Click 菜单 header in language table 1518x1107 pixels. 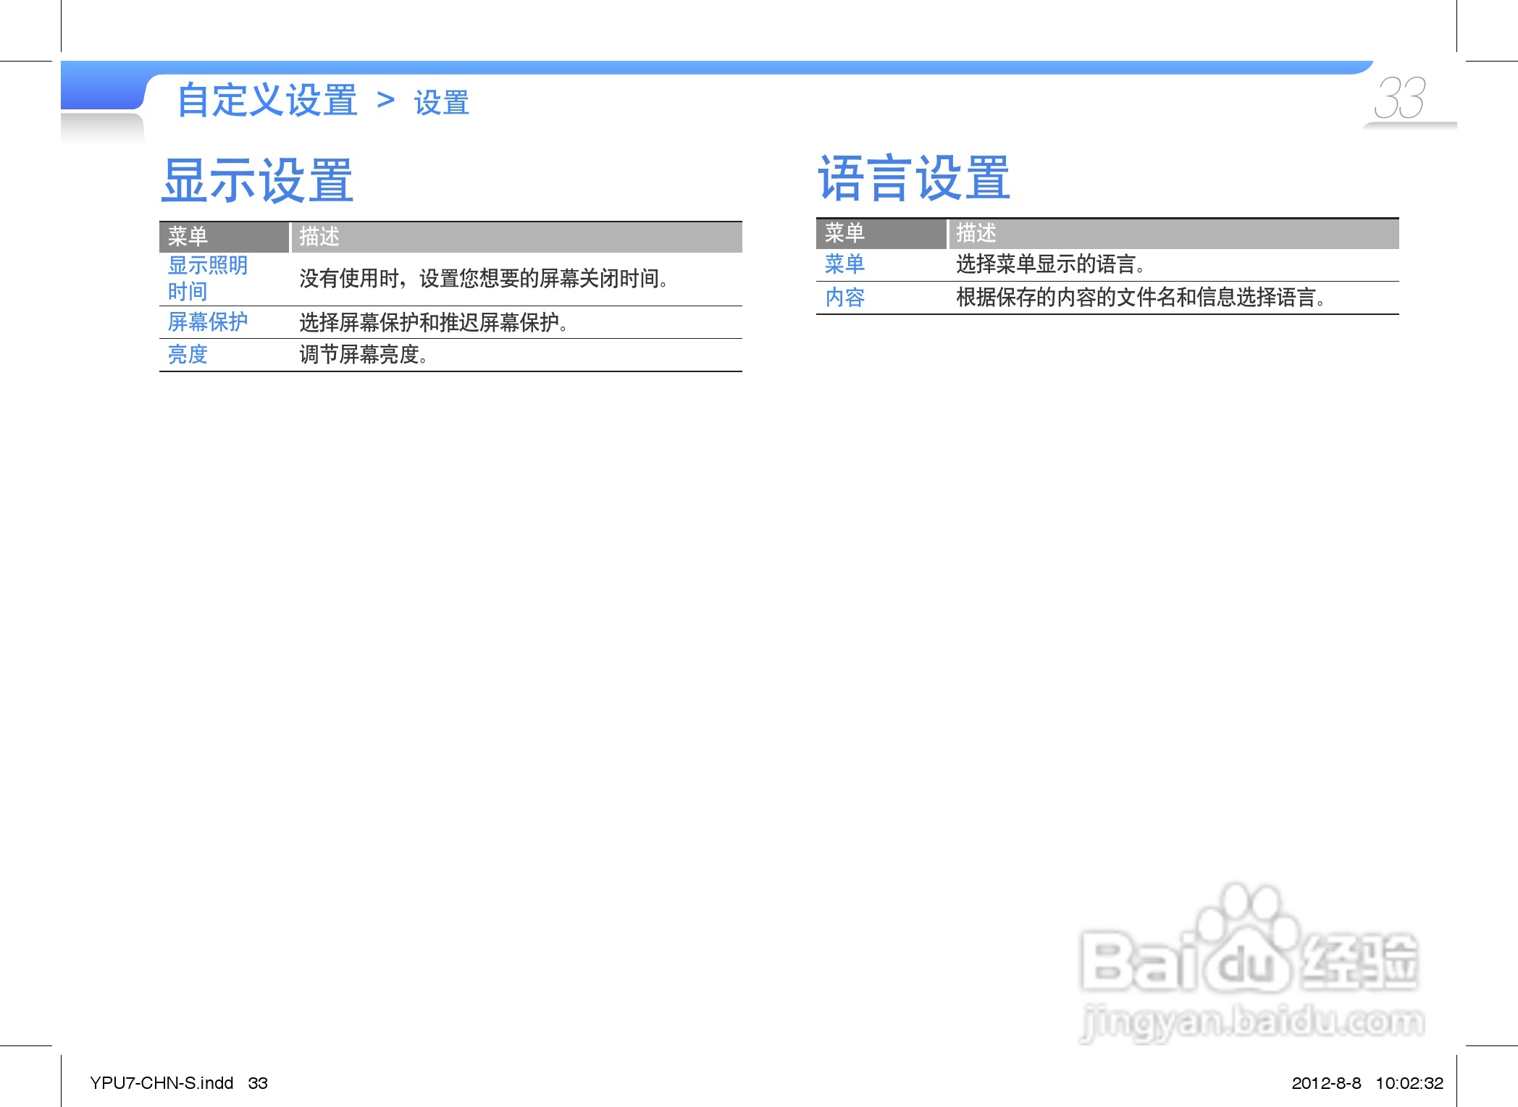click(x=844, y=232)
